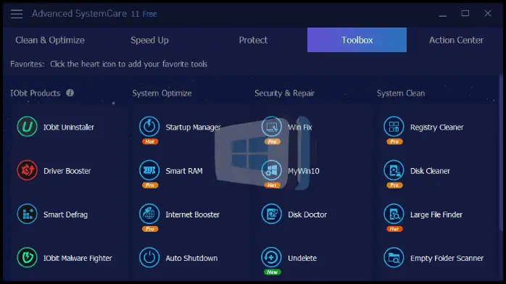Click the Smart Defrag icon

click(27, 214)
